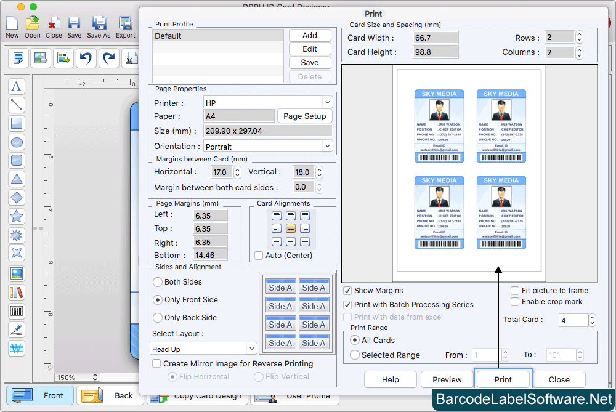Enable Create Mirror Image for Reverse Printing
616x412 pixels.
pyautogui.click(x=156, y=364)
